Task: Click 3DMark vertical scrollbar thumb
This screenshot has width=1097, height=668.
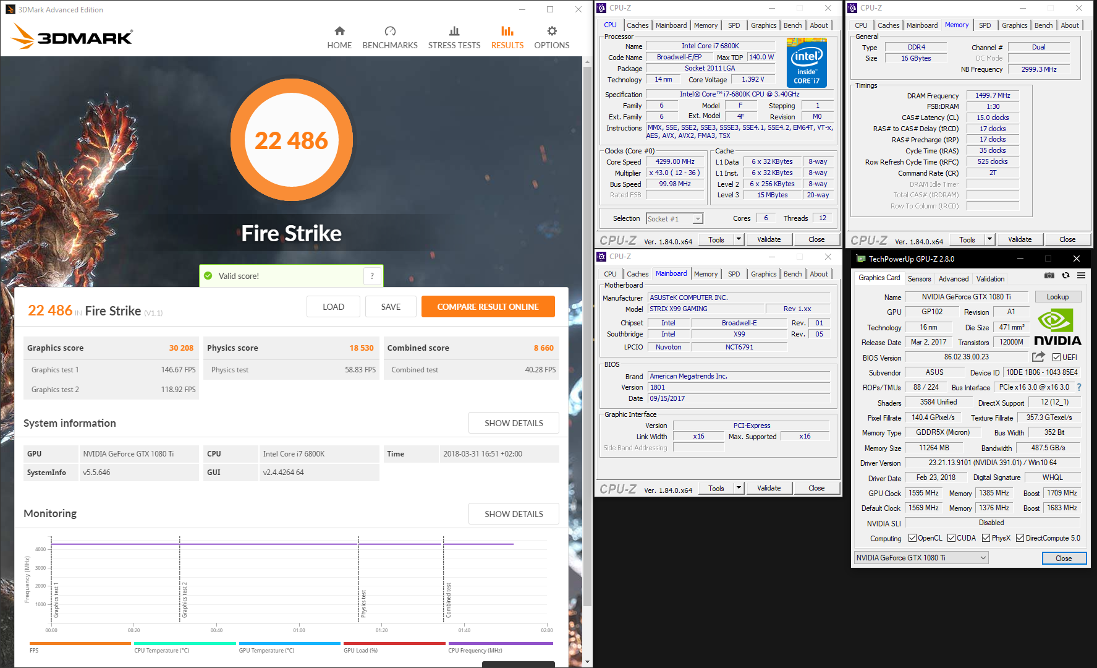Action: [587, 338]
